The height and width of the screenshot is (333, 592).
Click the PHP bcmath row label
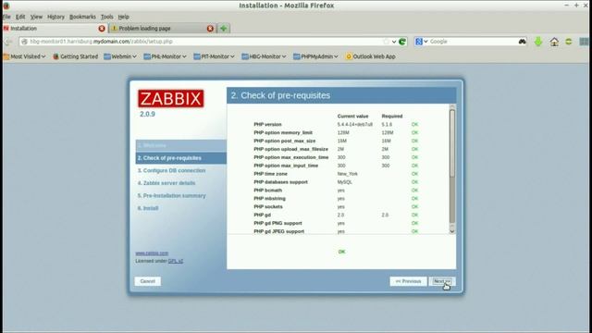267,191
